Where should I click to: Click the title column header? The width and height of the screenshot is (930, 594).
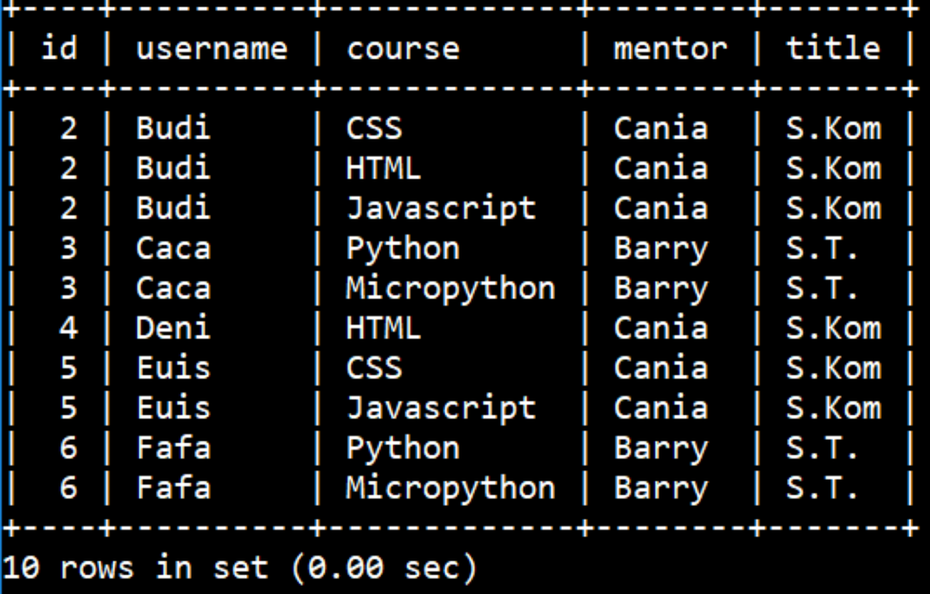pyautogui.click(x=833, y=47)
